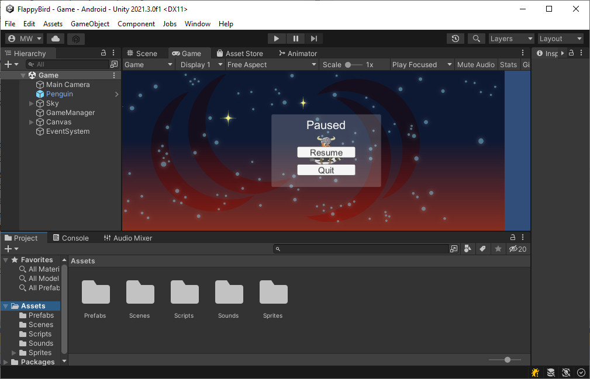
Task: Toggle Mute Audio in the Game view
Action: [x=475, y=64]
